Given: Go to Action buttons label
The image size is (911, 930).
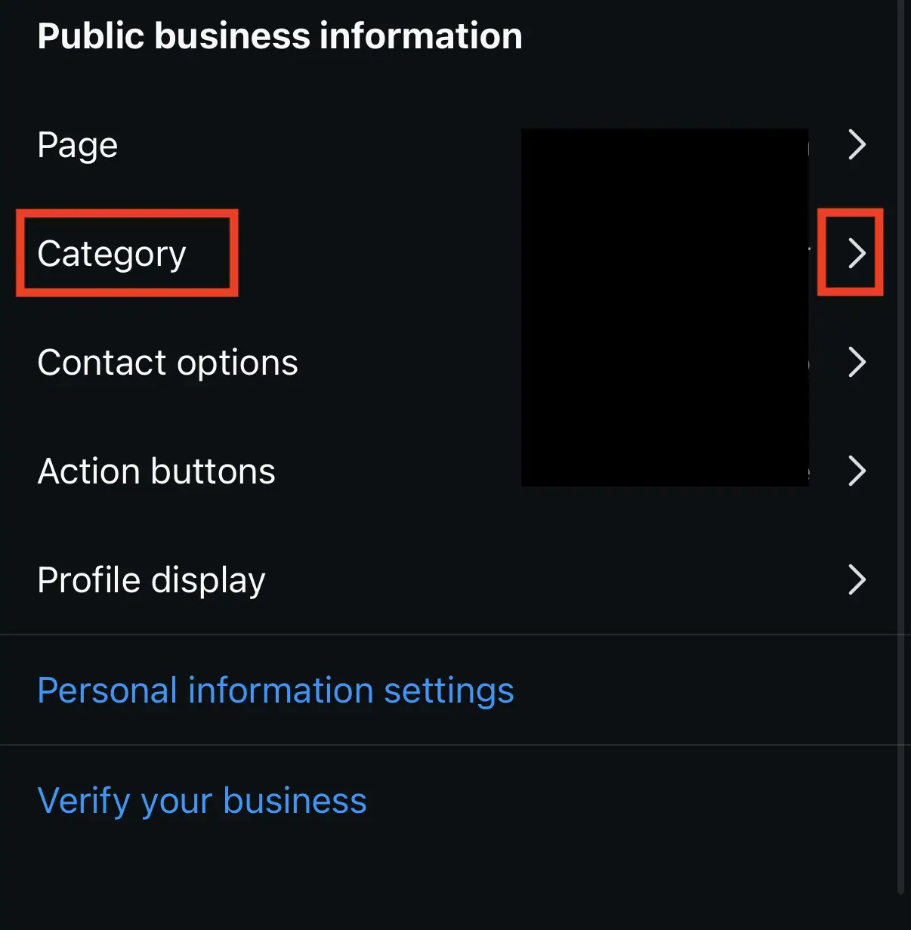Looking at the screenshot, I should click(156, 471).
